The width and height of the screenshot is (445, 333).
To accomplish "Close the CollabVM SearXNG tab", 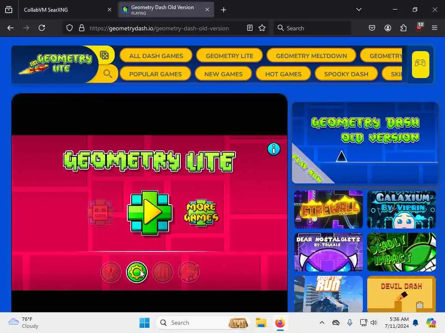I will 109,10.
